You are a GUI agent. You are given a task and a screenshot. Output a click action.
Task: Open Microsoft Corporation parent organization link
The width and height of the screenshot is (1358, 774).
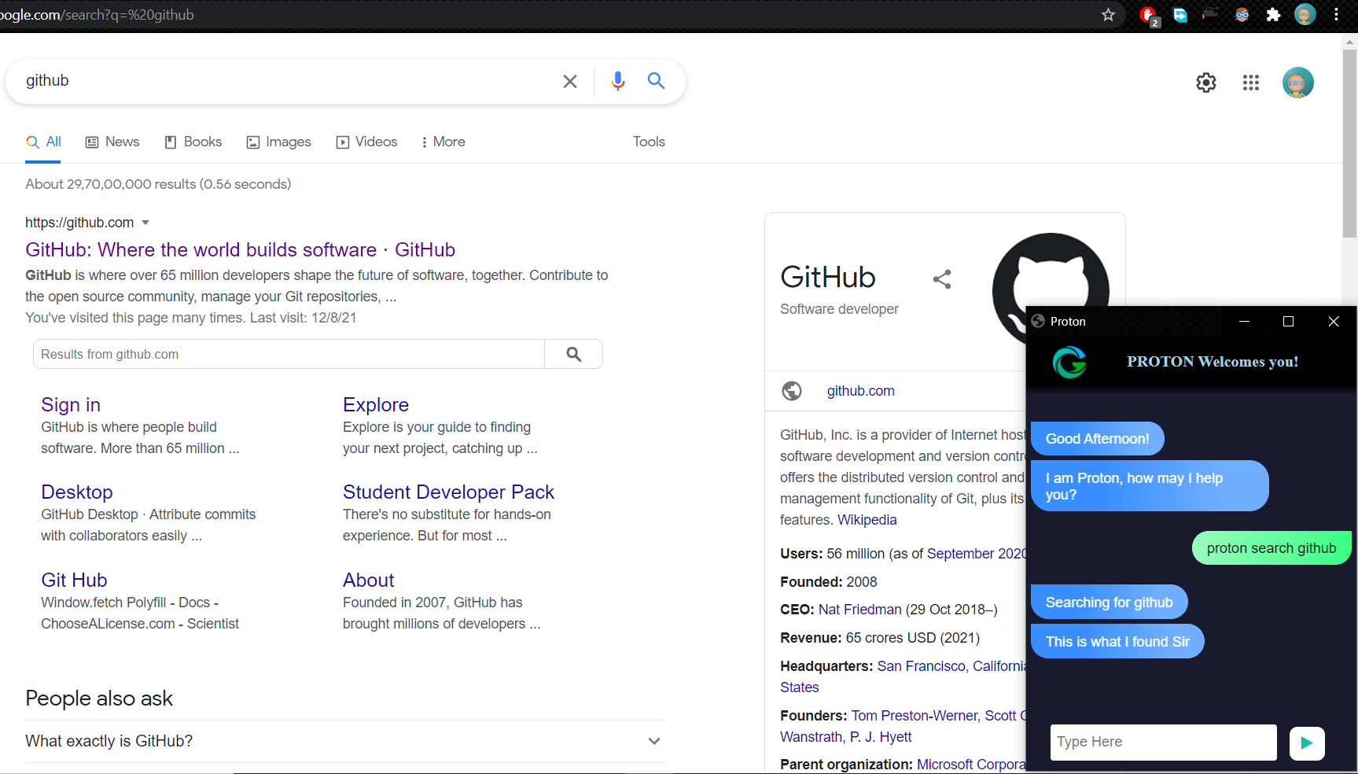pos(971,765)
